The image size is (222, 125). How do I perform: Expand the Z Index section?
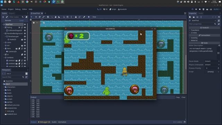(x=194, y=33)
